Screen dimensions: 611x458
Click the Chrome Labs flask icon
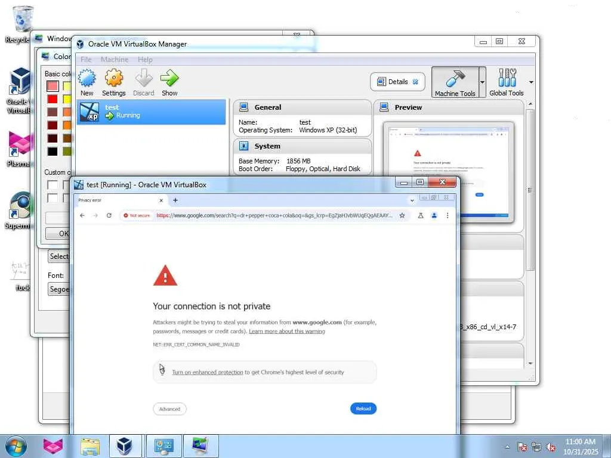point(421,215)
